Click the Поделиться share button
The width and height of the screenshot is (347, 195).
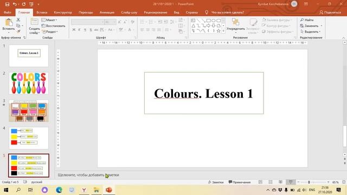pos(330,12)
